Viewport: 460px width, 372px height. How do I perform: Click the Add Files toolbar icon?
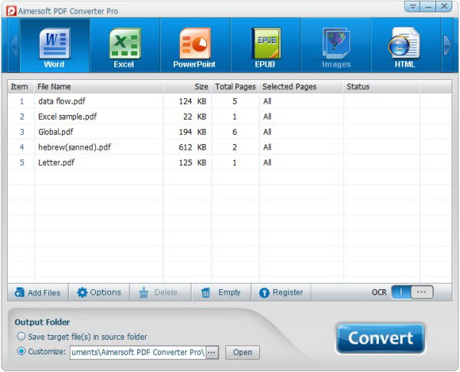19,292
